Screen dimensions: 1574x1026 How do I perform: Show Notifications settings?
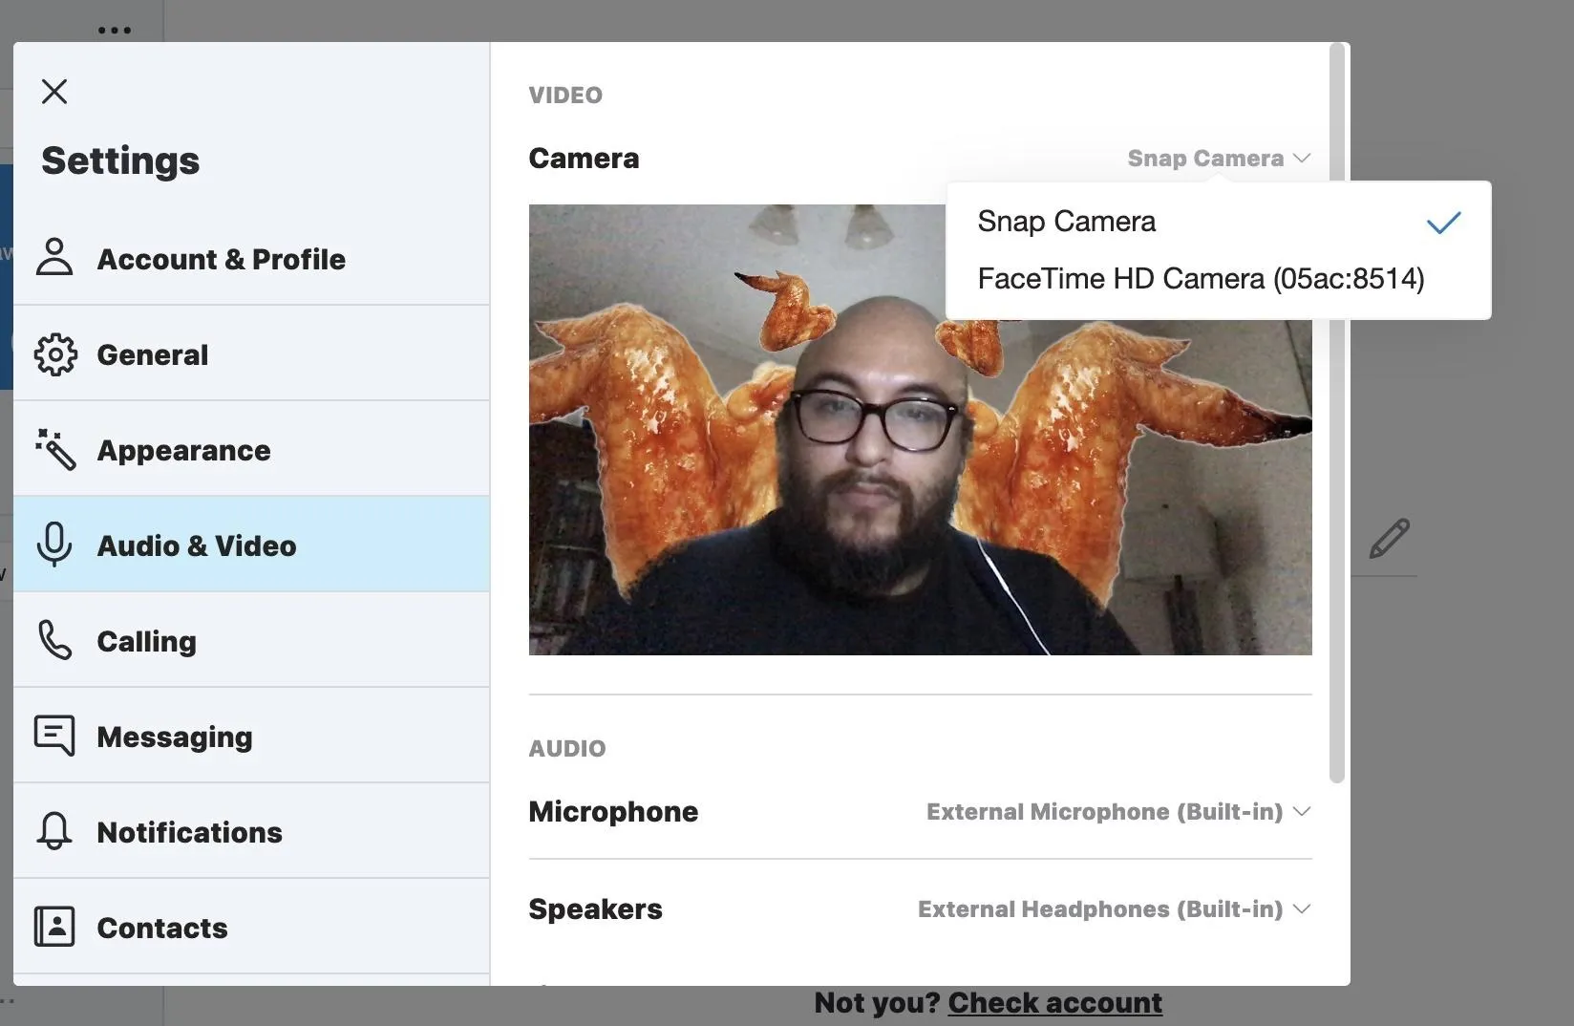251,831
